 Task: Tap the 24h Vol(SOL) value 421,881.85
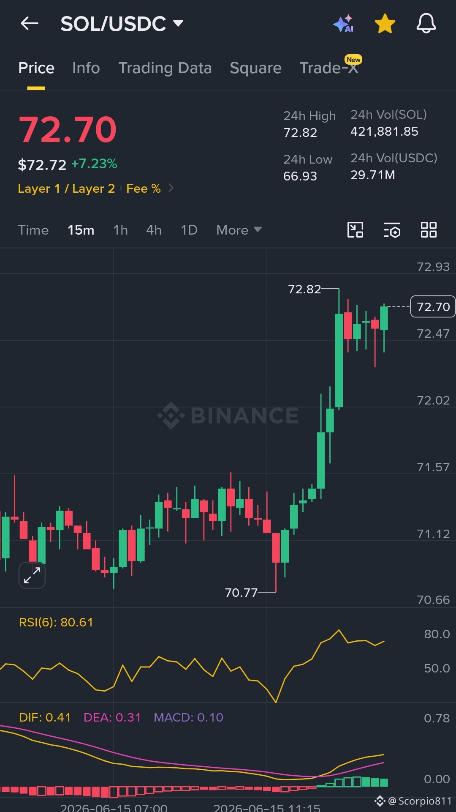tap(385, 131)
